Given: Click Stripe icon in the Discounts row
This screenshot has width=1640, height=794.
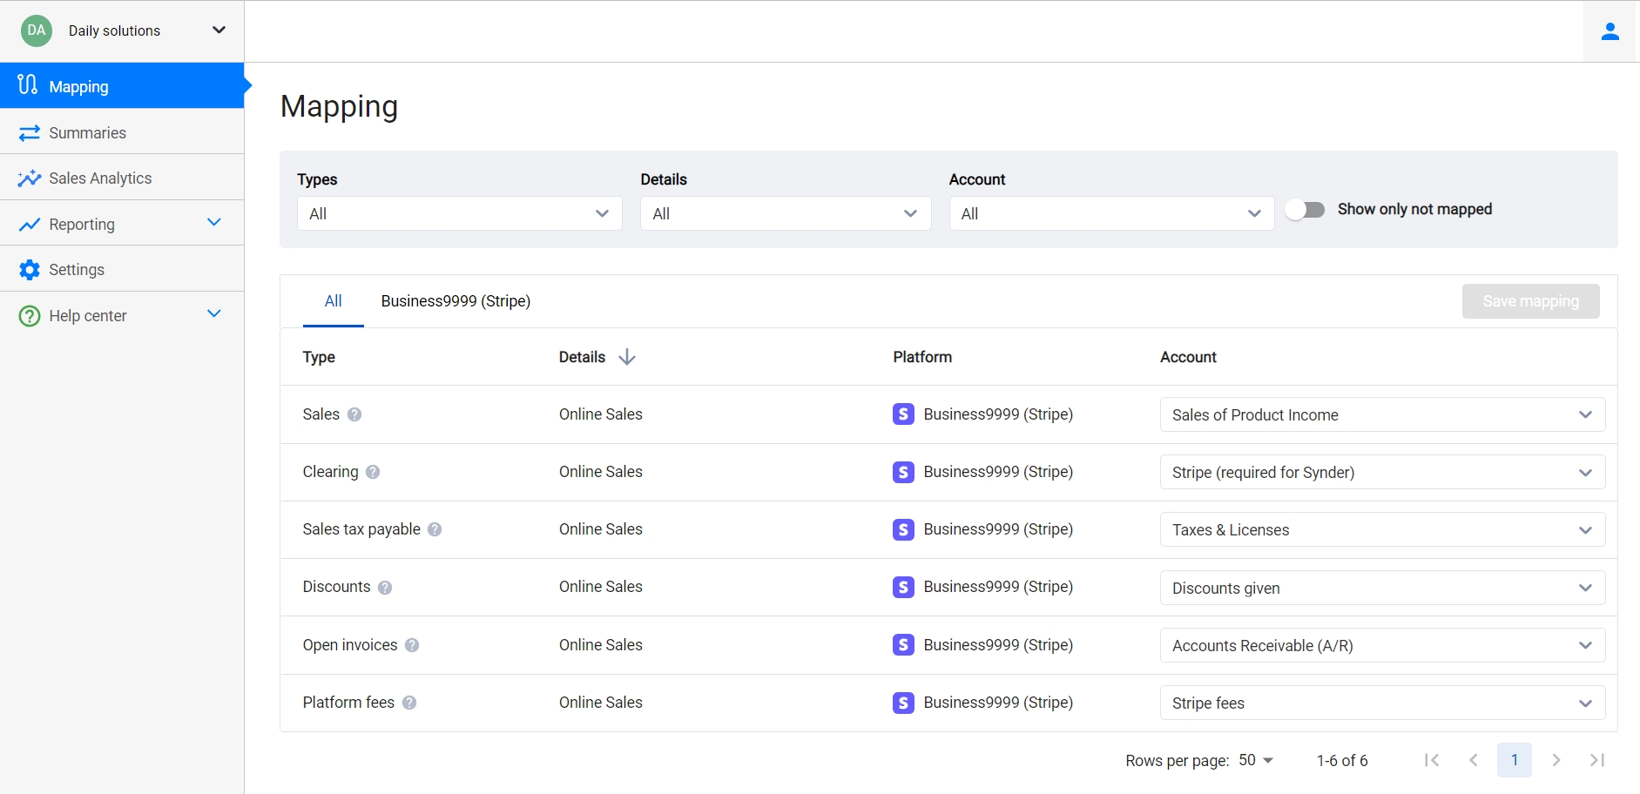Looking at the screenshot, I should click(903, 587).
